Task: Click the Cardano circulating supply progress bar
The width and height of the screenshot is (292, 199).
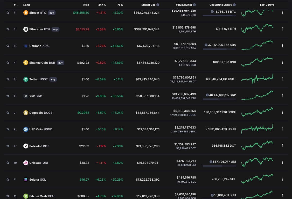Action: tap(219, 49)
